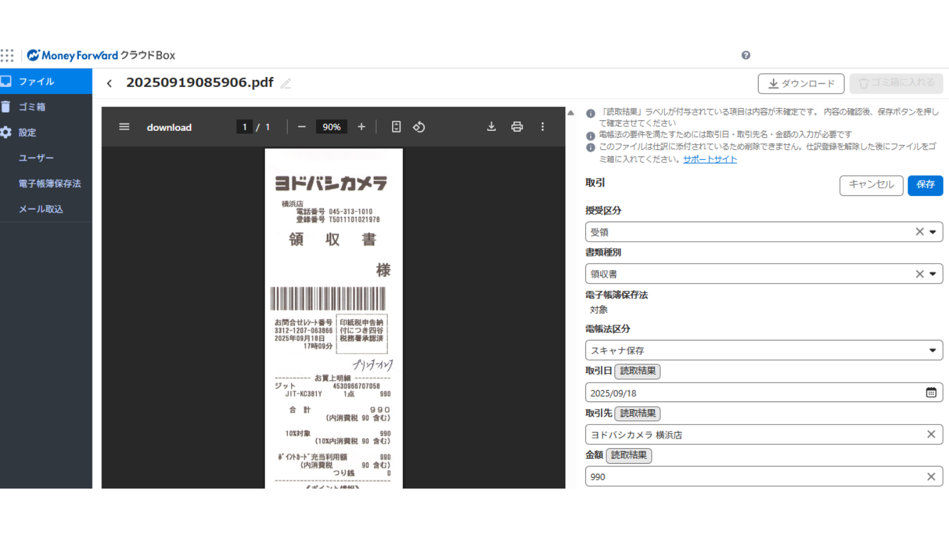Open the PDF viewer sidebar hamburger menu
Image resolution: width=949 pixels, height=533 pixels.
point(124,127)
